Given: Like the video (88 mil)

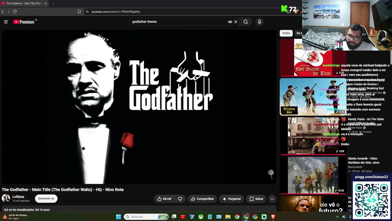Looking at the screenshot, I should (x=164, y=199).
